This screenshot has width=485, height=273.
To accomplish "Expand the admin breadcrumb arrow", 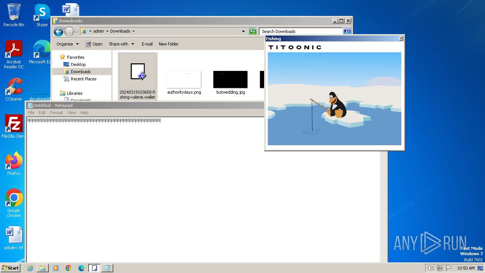I will [x=107, y=31].
